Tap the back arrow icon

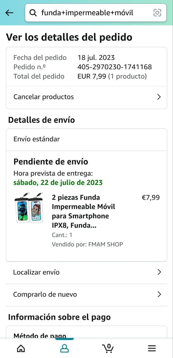click(10, 13)
